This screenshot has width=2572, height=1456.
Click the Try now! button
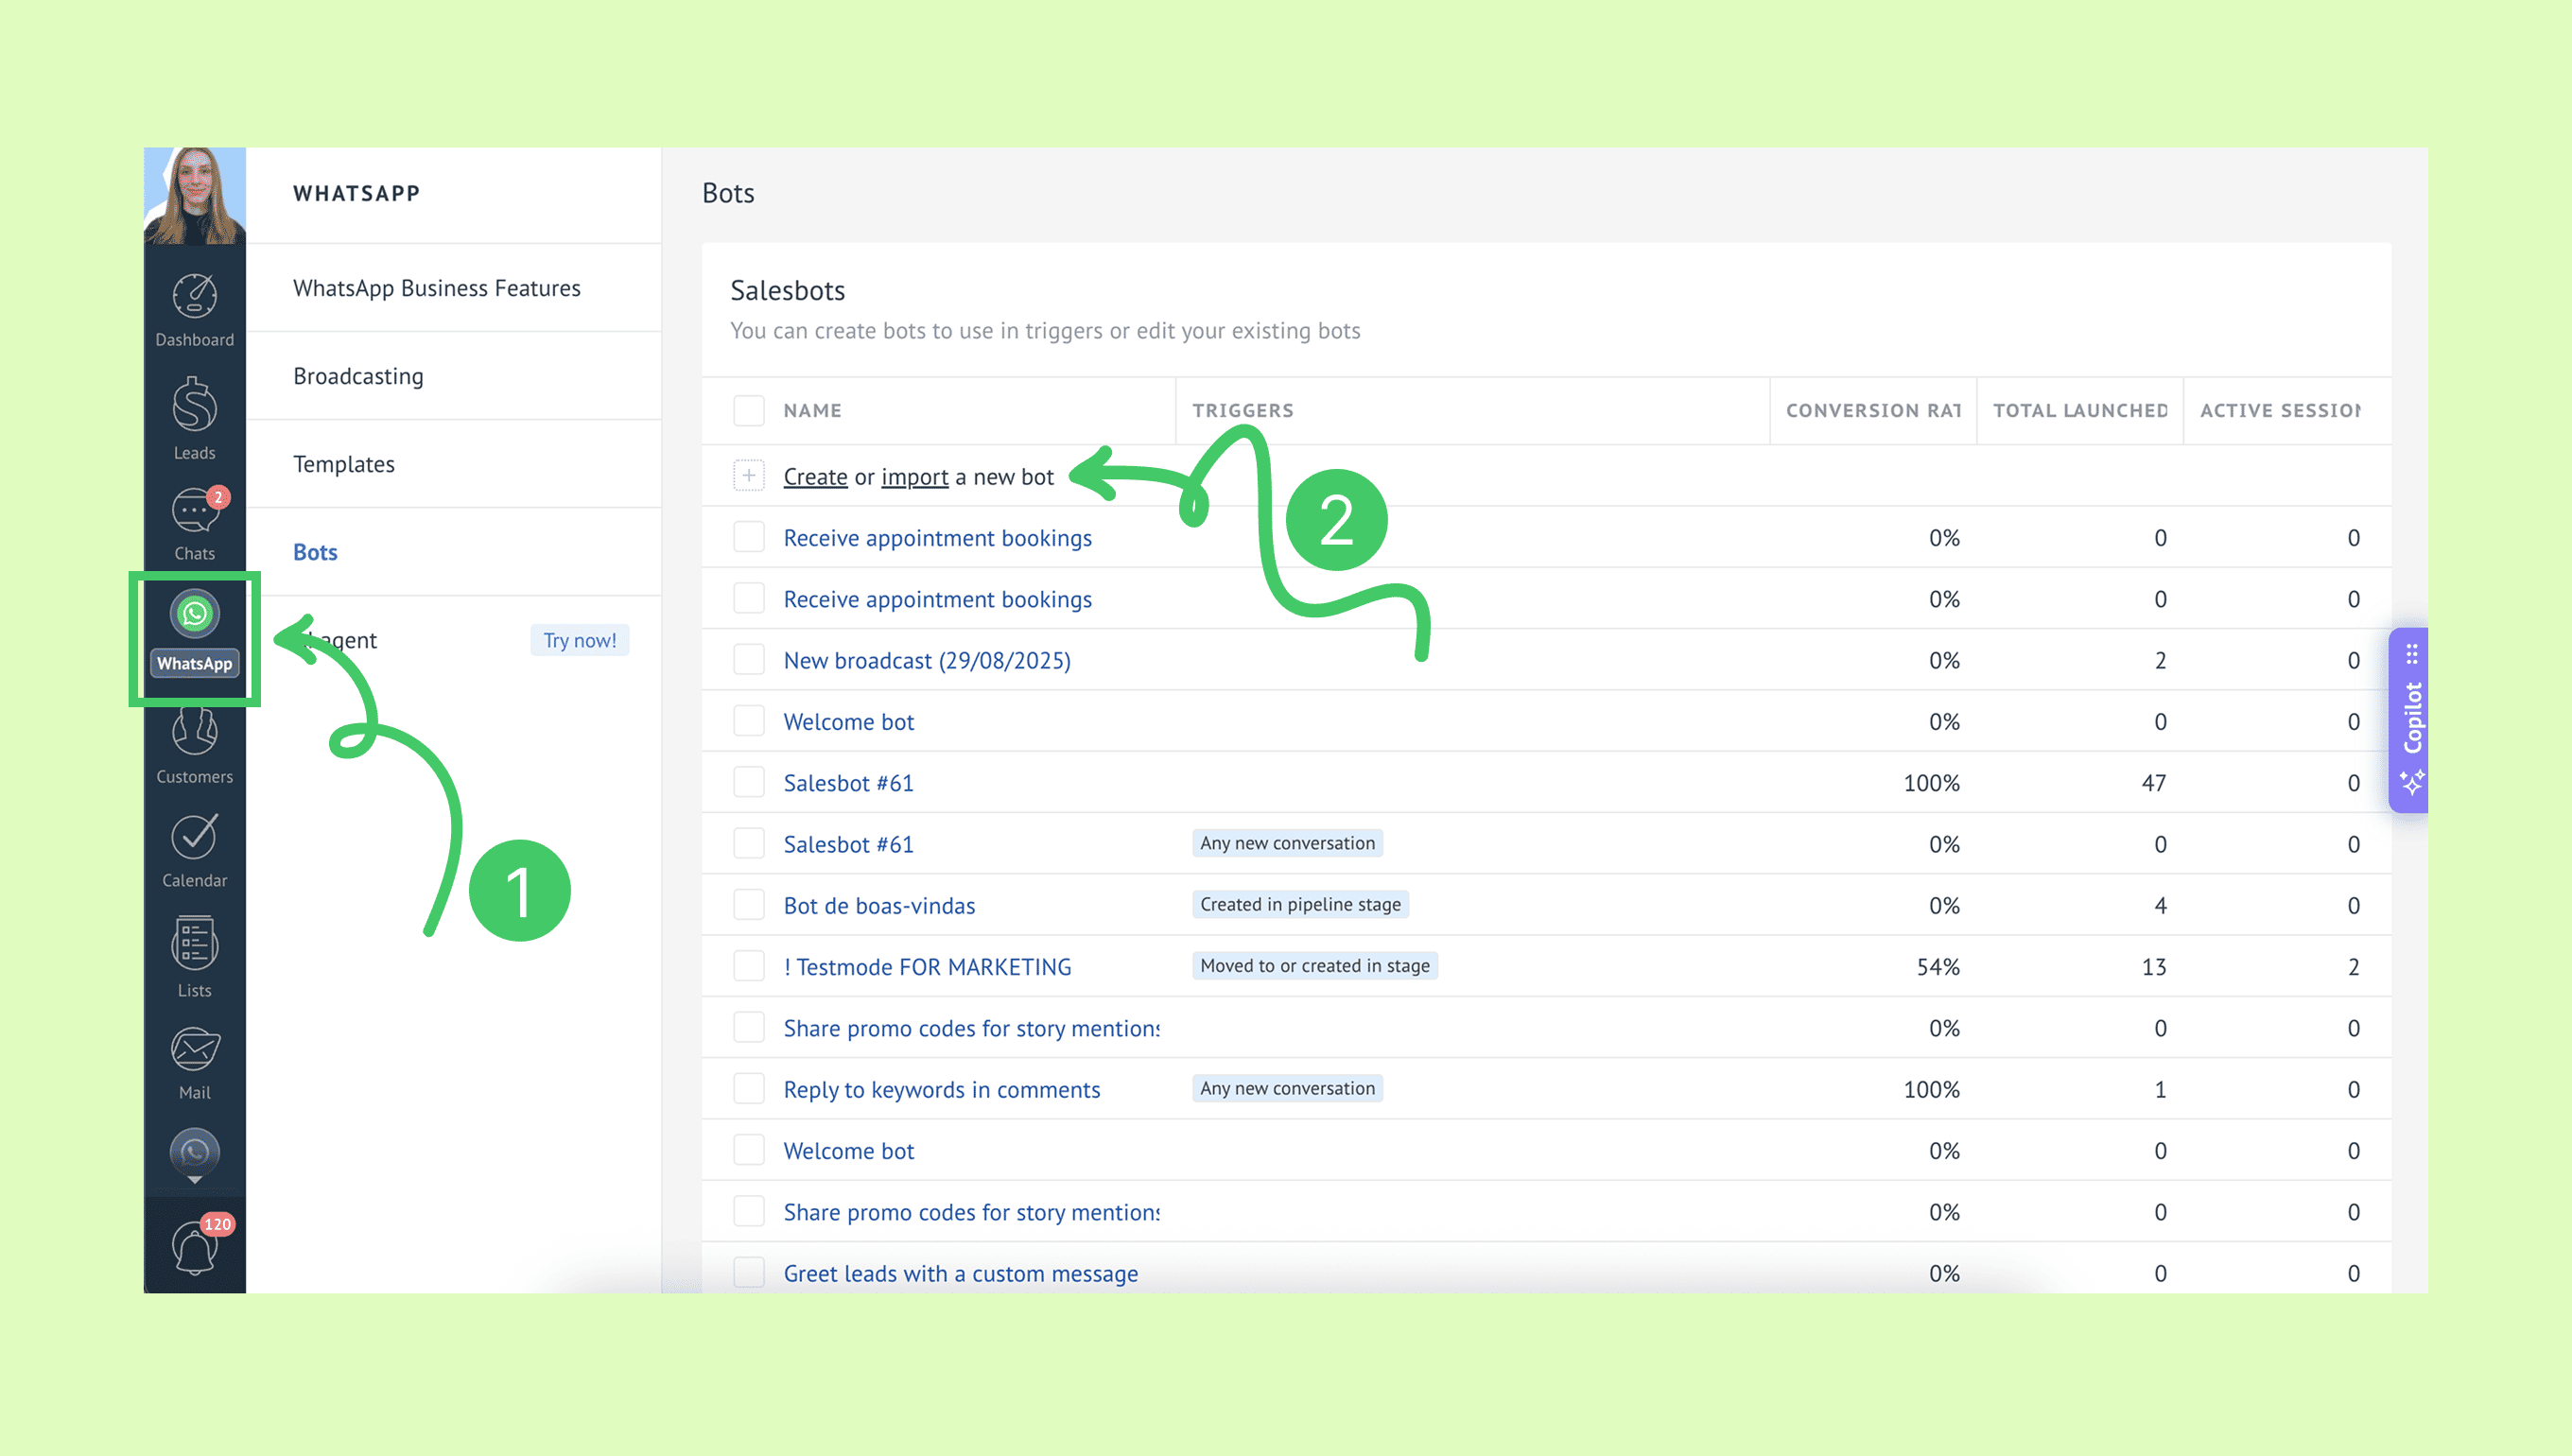[579, 640]
